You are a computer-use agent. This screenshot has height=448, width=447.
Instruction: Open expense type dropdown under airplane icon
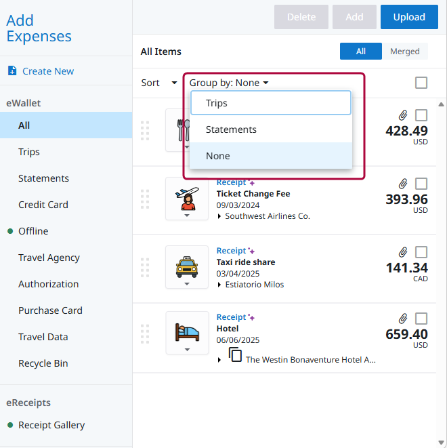(x=187, y=216)
